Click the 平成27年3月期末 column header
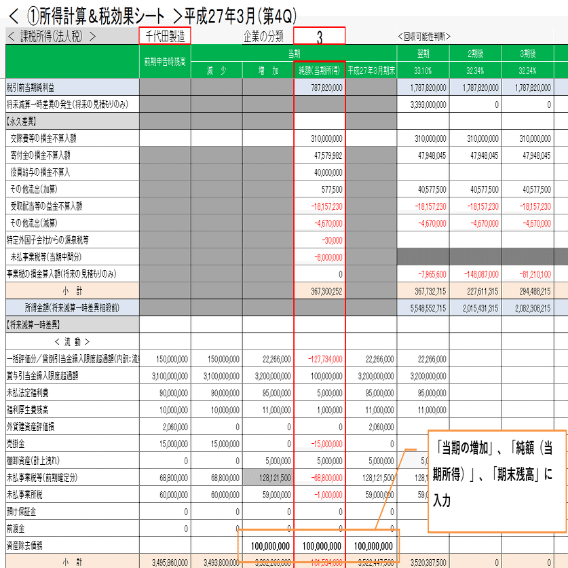The width and height of the screenshot is (568, 568). 371,71
